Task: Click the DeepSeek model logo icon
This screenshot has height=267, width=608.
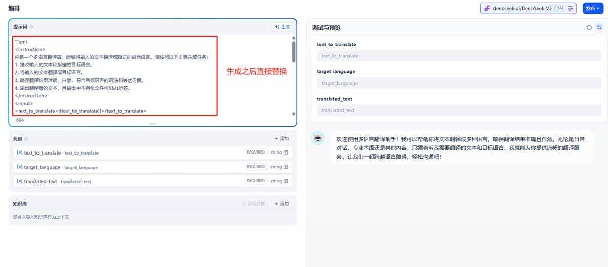Action: click(x=487, y=8)
